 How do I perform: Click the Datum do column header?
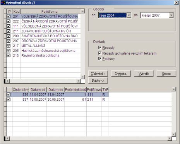pos(56,90)
